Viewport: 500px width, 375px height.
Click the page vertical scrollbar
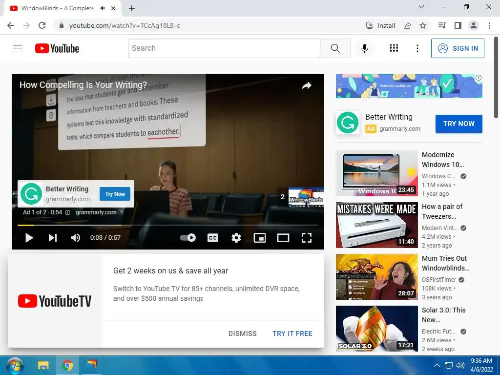[x=497, y=78]
